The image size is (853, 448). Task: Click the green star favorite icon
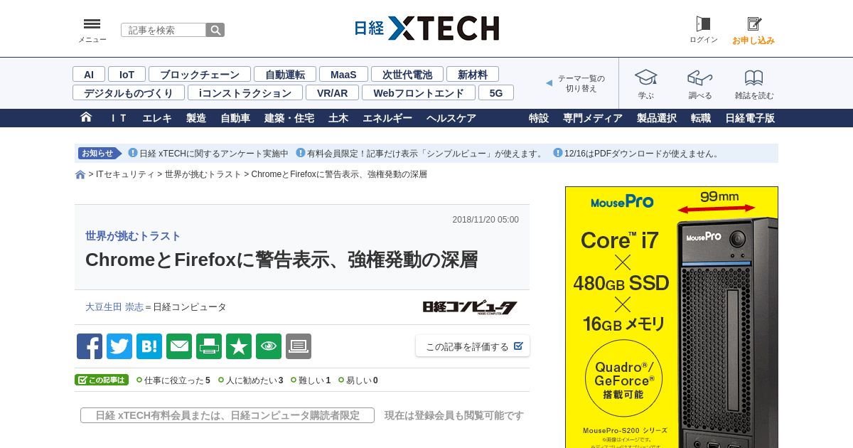pyautogui.click(x=239, y=346)
